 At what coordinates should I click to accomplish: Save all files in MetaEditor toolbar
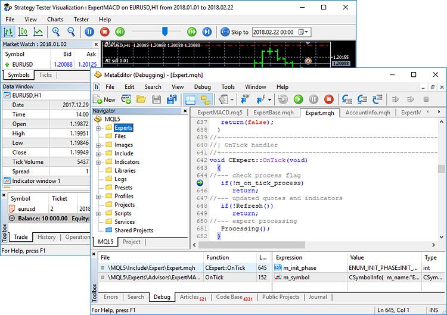coord(172,99)
